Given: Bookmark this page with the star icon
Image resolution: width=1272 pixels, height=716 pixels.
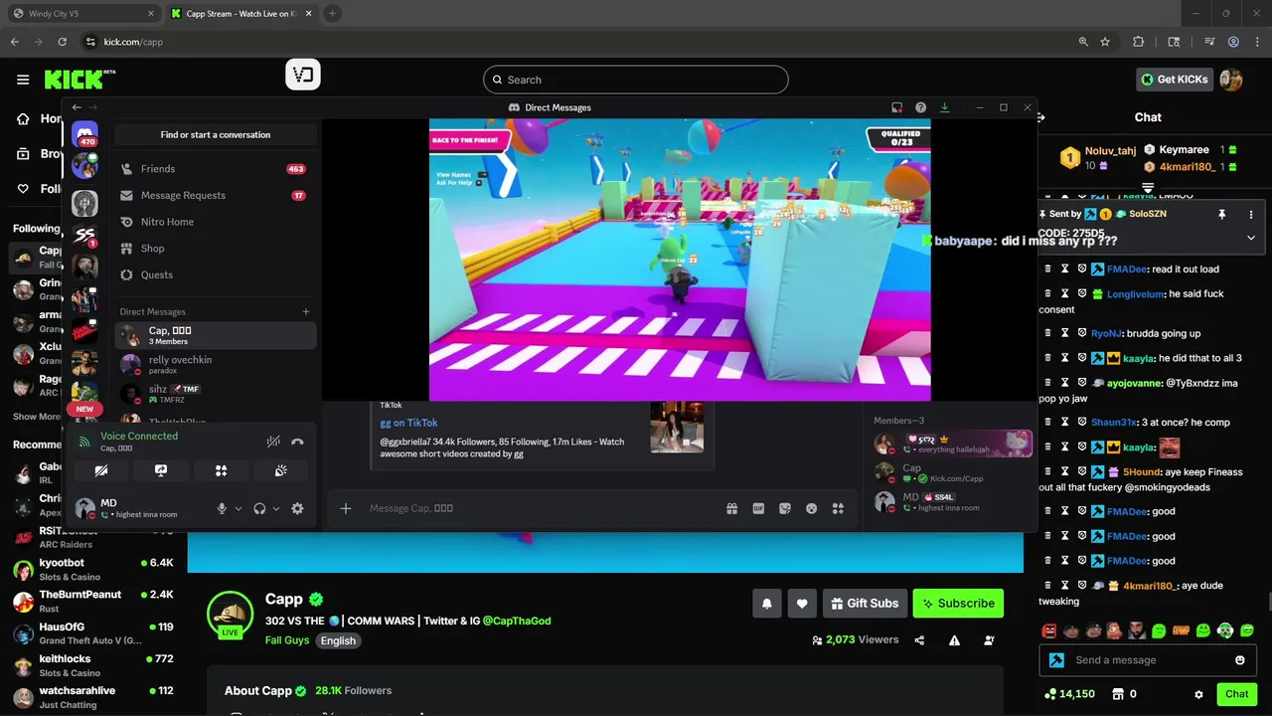Looking at the screenshot, I should [1105, 42].
